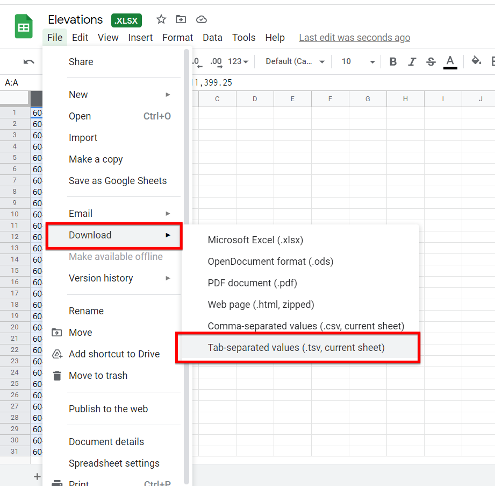Select Save as Google Sheets
Viewport: 495px width, 486px height.
click(113, 180)
